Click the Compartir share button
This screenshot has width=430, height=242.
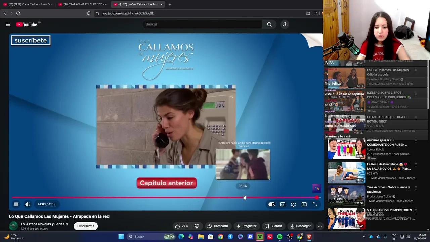pos(218,226)
